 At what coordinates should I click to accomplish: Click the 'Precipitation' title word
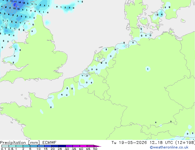click(13, 143)
